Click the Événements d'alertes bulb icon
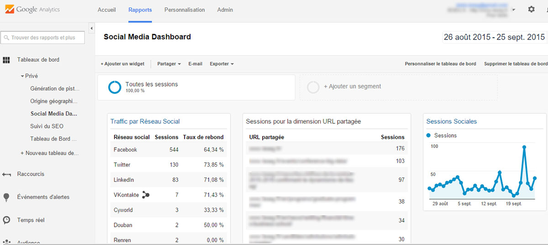The image size is (548, 245). click(6, 197)
